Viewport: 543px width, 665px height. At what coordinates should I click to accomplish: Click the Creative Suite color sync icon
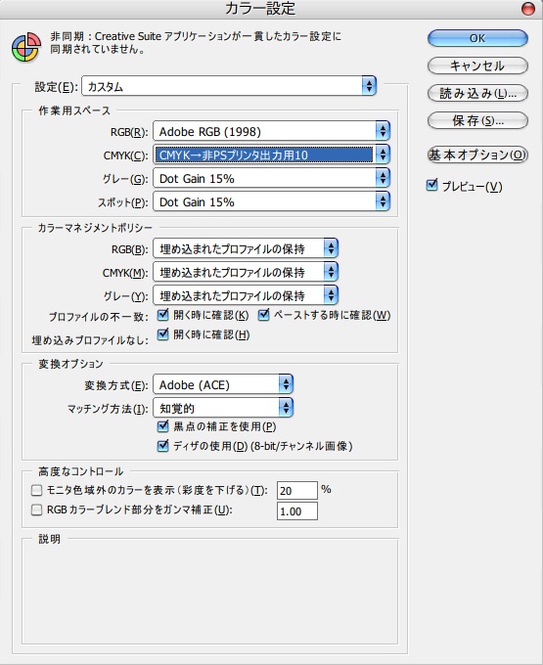coord(26,47)
